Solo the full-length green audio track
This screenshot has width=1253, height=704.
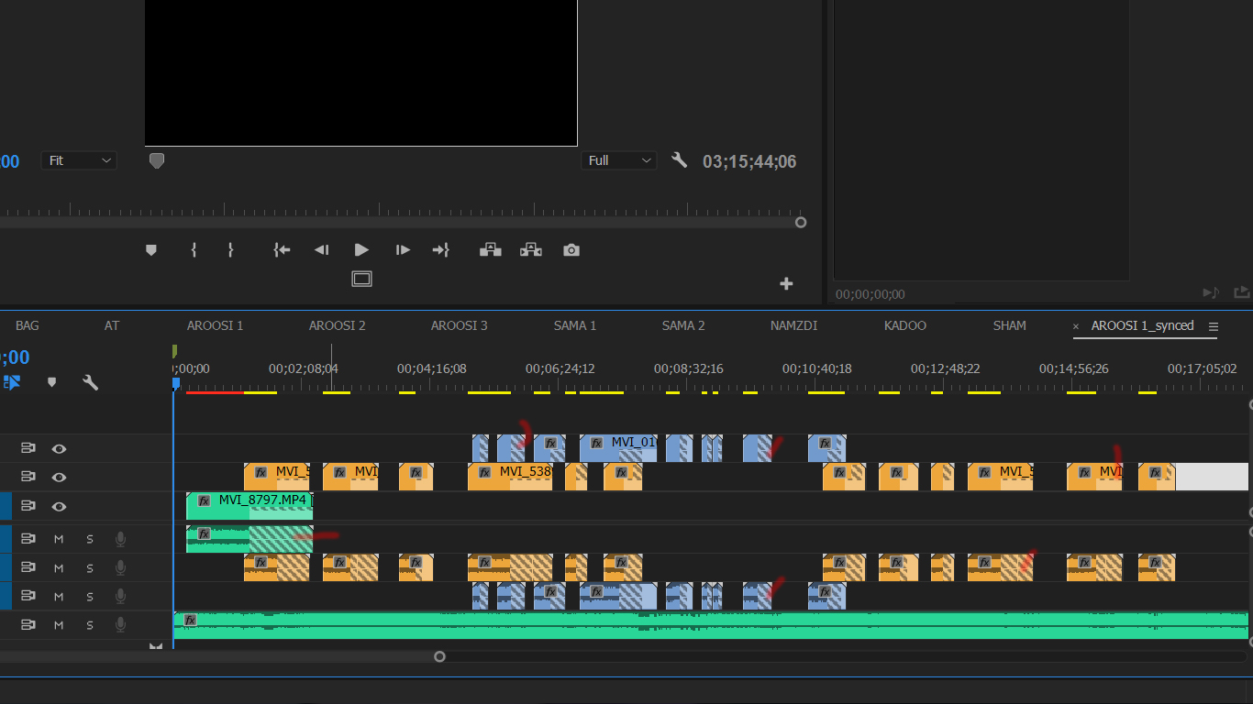click(90, 624)
